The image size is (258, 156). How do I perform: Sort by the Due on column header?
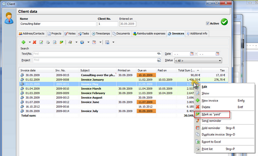(146, 70)
